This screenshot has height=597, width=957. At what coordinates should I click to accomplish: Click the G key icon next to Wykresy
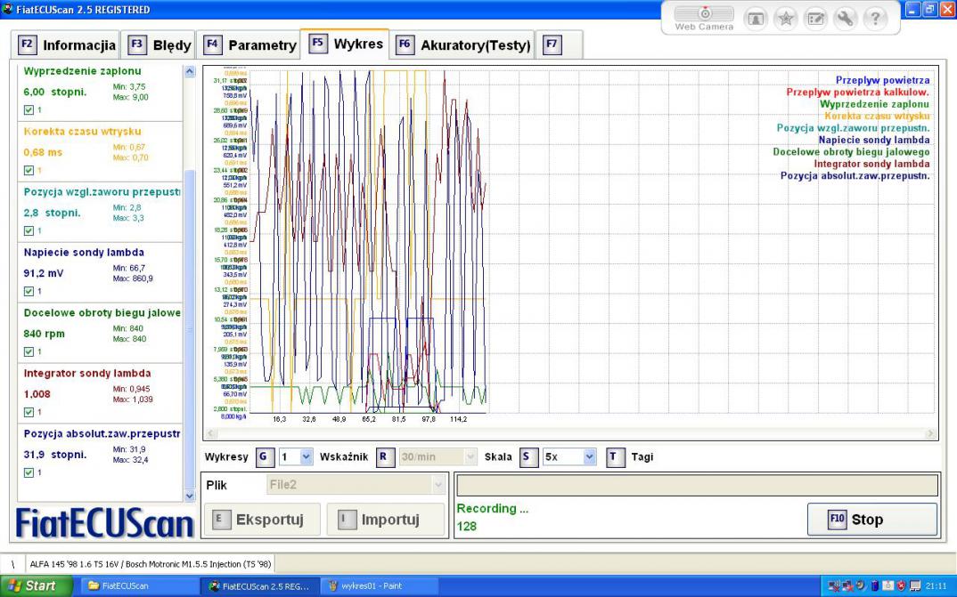pyautogui.click(x=264, y=456)
